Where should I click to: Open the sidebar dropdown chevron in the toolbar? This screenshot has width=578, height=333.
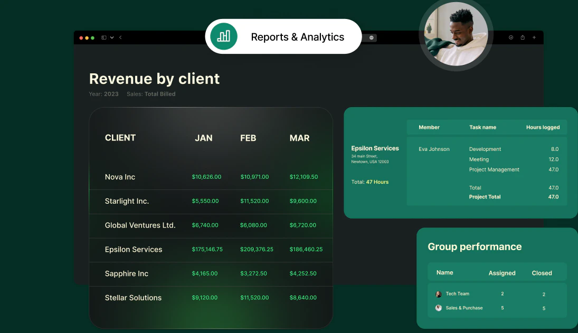click(x=112, y=37)
